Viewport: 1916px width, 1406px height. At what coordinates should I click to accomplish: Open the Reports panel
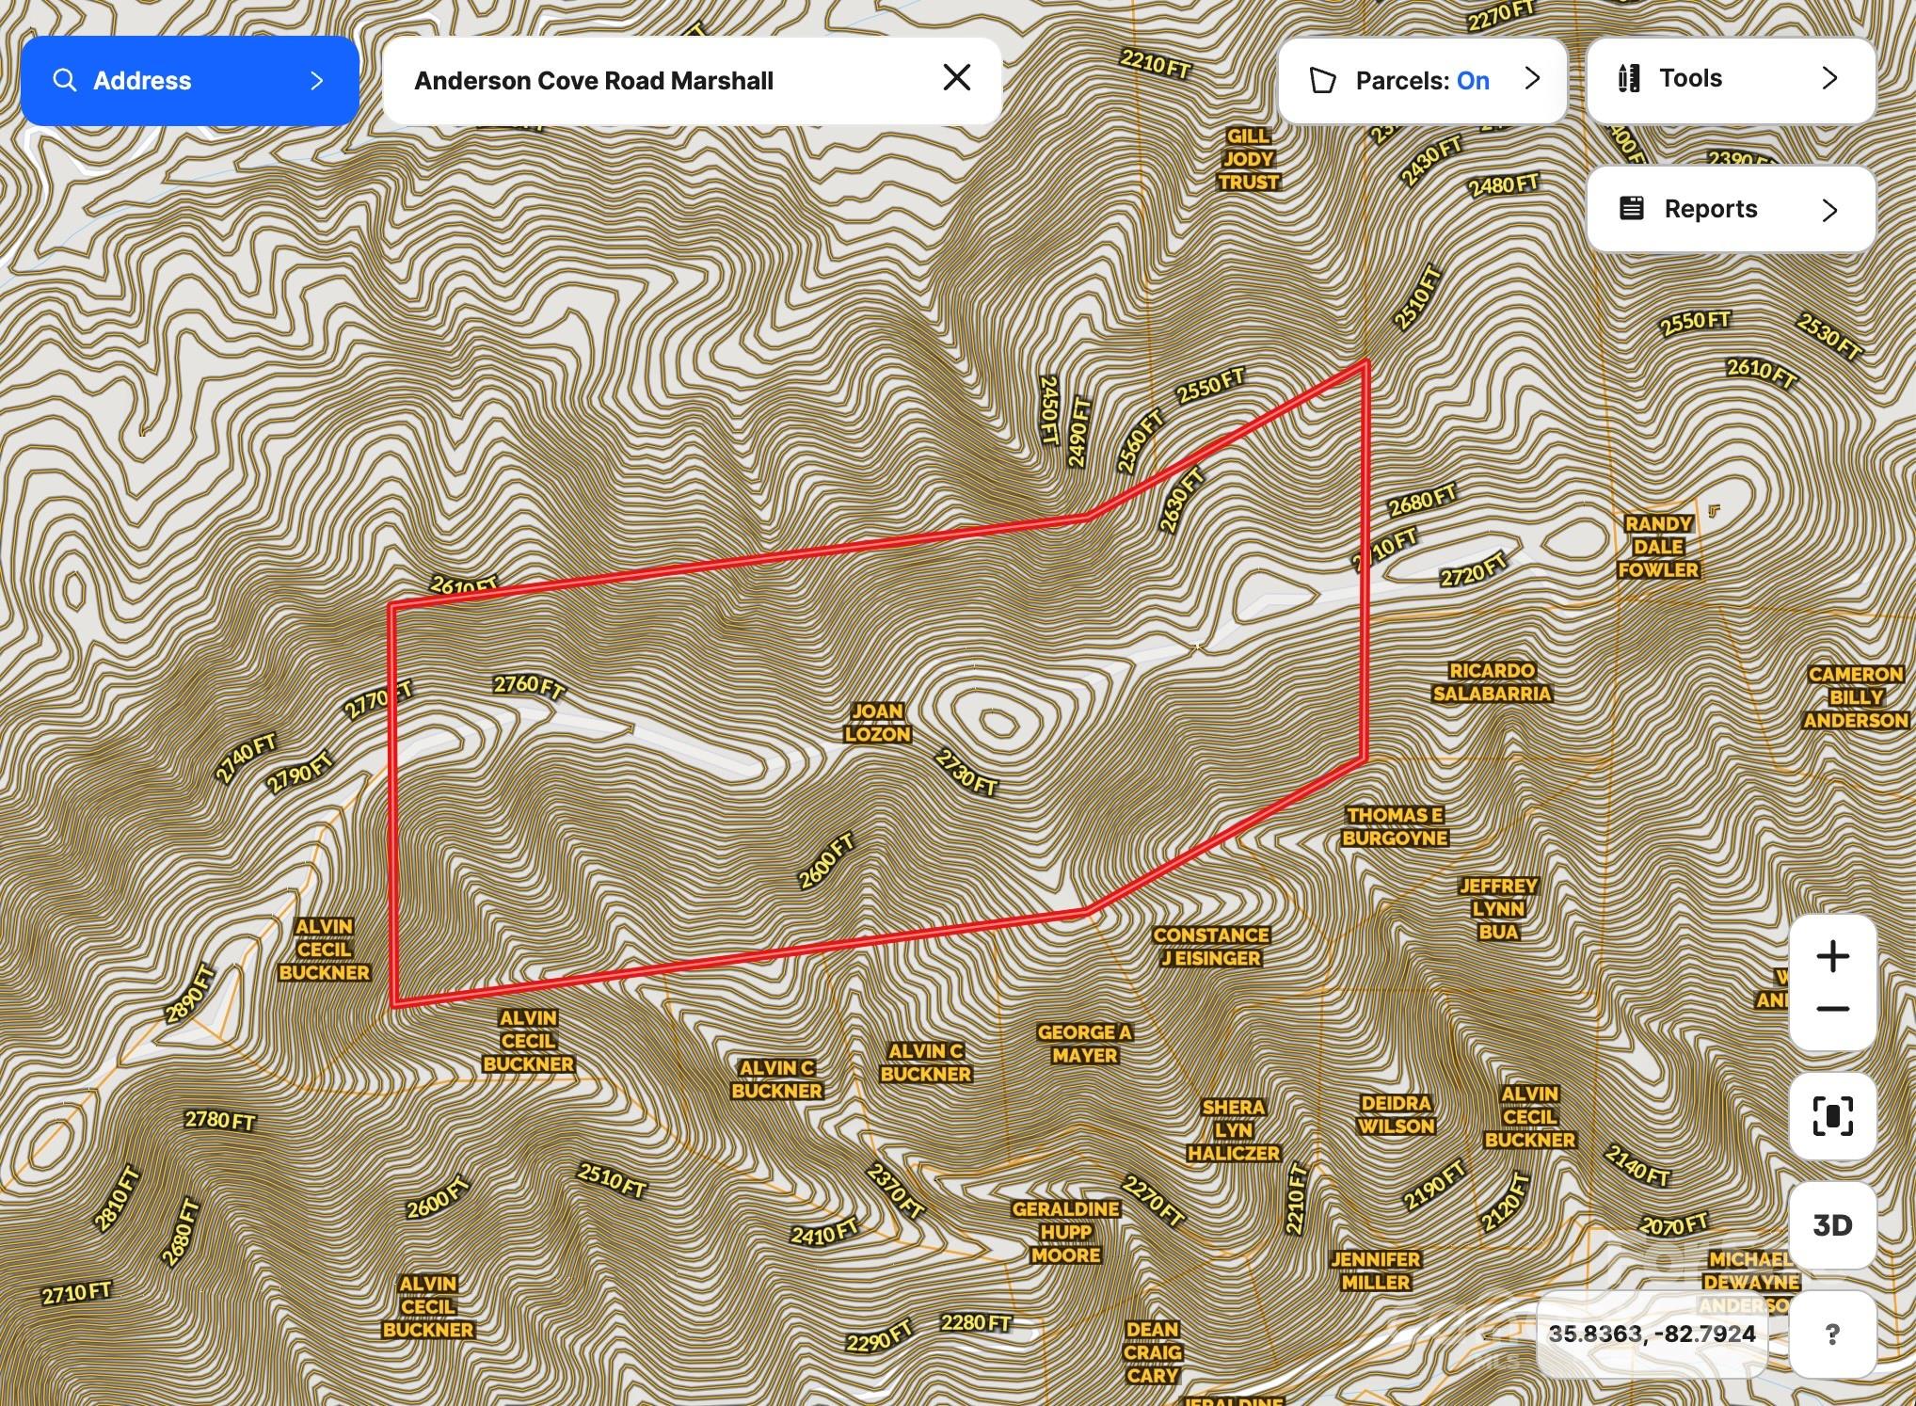(1710, 209)
